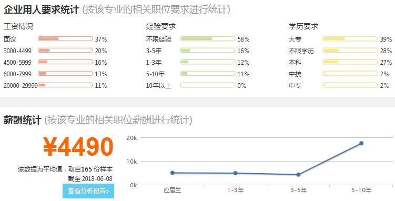The width and height of the screenshot is (395, 201).
Task: Click the 薪酬统计 heading
Action: pos(23,120)
